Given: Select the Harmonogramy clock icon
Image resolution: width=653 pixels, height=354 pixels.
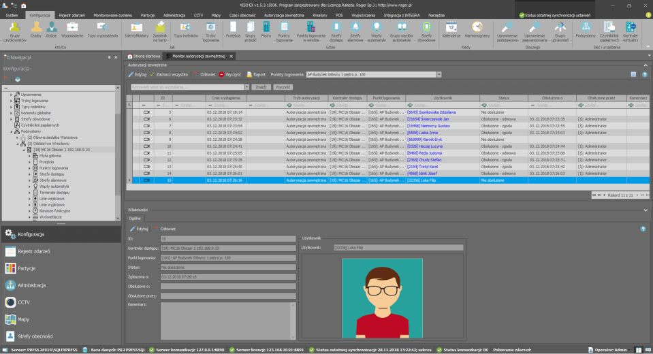Looking at the screenshot, I should [477, 27].
